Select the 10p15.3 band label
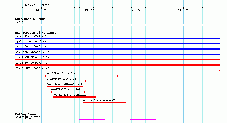227x123 pixels. point(21,22)
